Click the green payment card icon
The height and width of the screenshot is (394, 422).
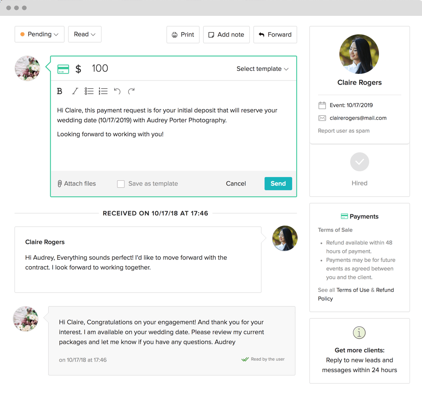tap(63, 69)
